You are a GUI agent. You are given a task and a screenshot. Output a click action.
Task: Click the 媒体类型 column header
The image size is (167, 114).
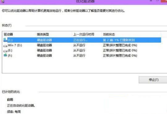pos(43,34)
